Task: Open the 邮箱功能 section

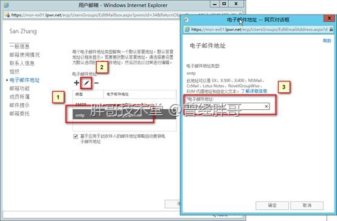Action: click(x=19, y=89)
